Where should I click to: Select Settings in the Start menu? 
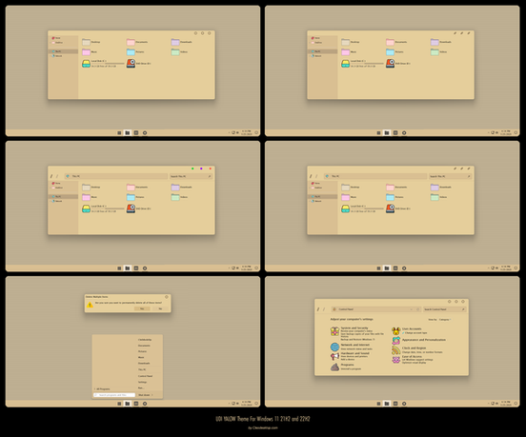[x=142, y=382]
